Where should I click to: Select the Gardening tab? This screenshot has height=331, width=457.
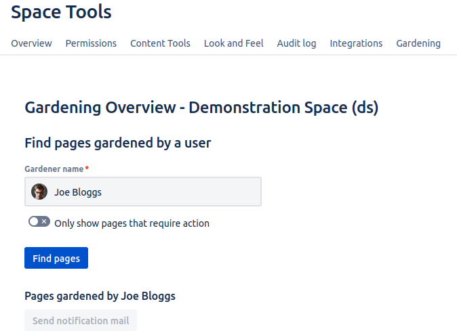[x=418, y=43]
